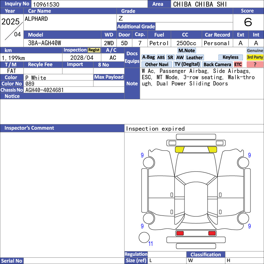Click the A-Bag equipment badge
Viewport: 264px width, 264px height.
click(148, 57)
